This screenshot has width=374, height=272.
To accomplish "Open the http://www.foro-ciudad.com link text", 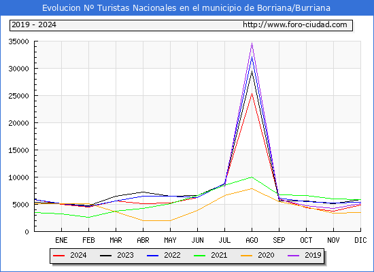I will [x=295, y=24].
